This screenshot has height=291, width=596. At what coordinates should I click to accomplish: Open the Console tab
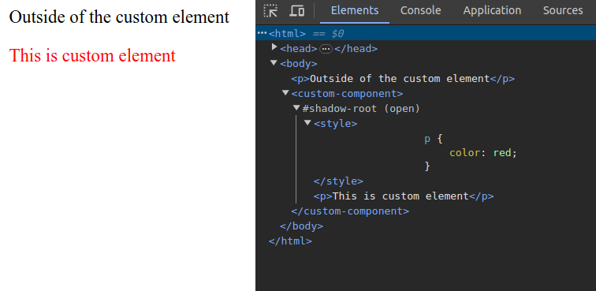click(420, 11)
